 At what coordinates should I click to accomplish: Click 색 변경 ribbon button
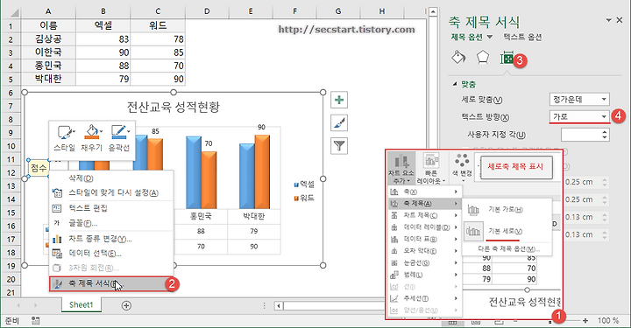[x=462, y=168]
